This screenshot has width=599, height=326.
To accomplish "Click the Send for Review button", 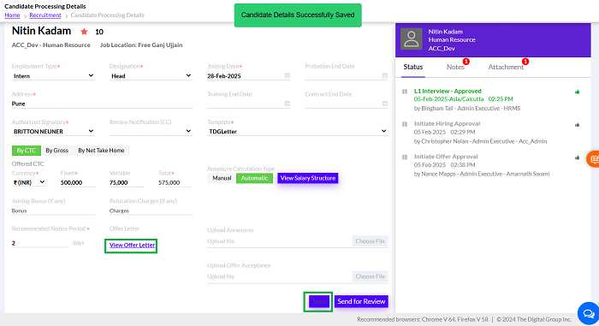I will click(361, 301).
